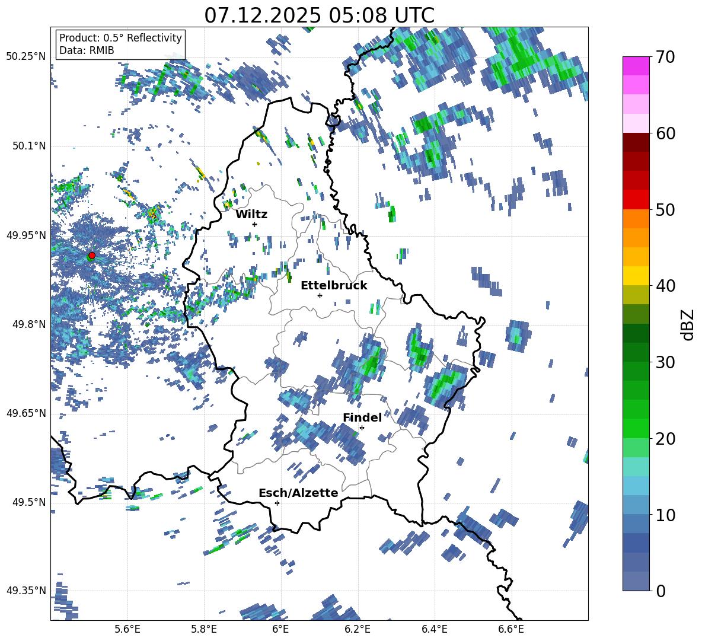
Task: Pick the bright green band just above 20 dBZ
Action: click(x=636, y=428)
